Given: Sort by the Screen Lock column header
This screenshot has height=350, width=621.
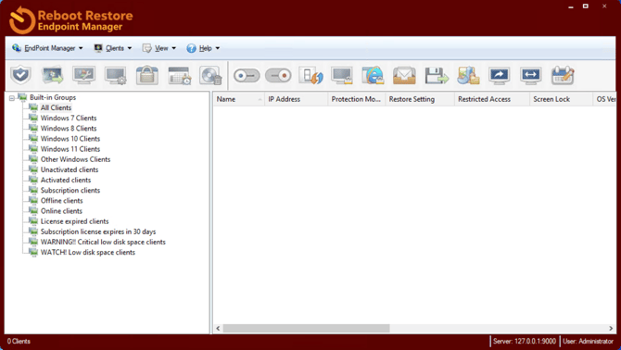Looking at the screenshot, I should (561, 99).
